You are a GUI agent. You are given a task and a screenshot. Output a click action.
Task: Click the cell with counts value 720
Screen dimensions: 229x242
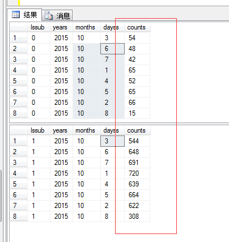click(137, 173)
